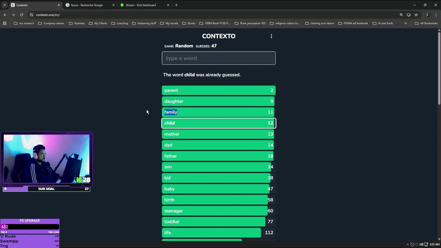This screenshot has height=248, width=441.
Task: Open a new browser tab
Action: [176, 5]
